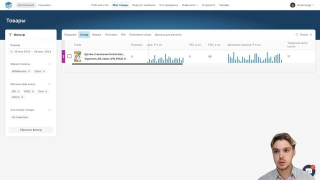320x180 pixels.
Task: Click the app logo icon in header
Action: click(x=8, y=5)
